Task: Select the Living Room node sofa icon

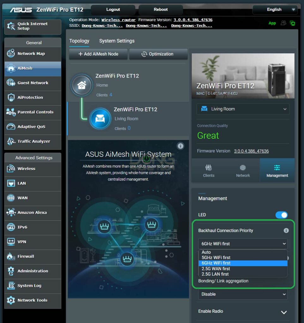Action: [100, 119]
